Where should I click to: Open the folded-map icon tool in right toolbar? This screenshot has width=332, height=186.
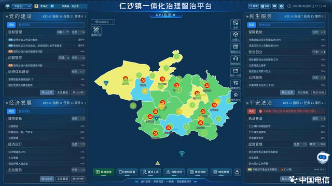click(236, 47)
